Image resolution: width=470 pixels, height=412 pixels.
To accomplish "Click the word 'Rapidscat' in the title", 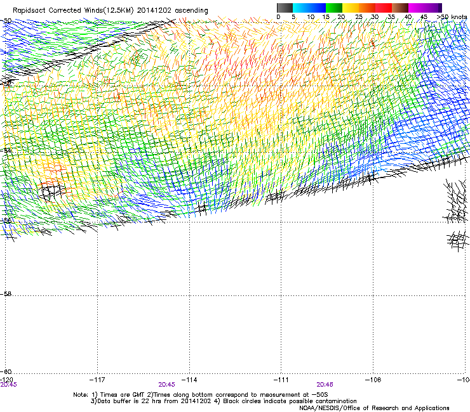I will [29, 11].
